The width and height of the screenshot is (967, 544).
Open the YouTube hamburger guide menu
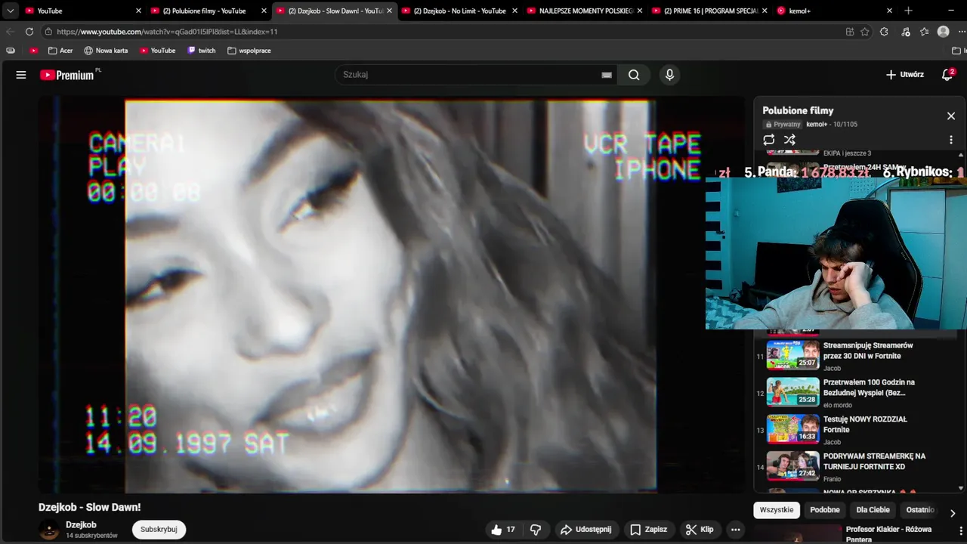pyautogui.click(x=21, y=75)
